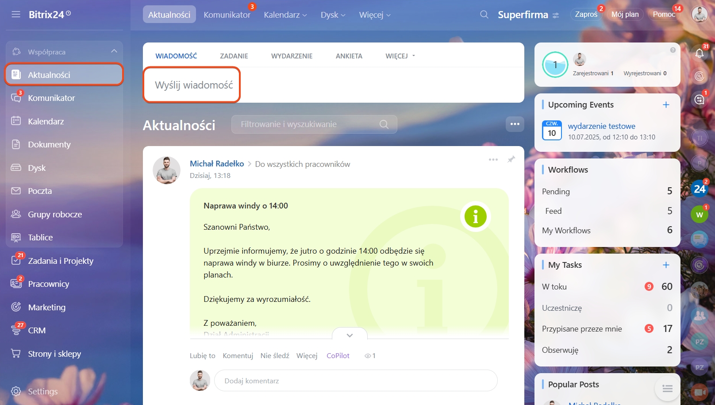Add new task with plus icon
The image size is (715, 405).
(666, 265)
